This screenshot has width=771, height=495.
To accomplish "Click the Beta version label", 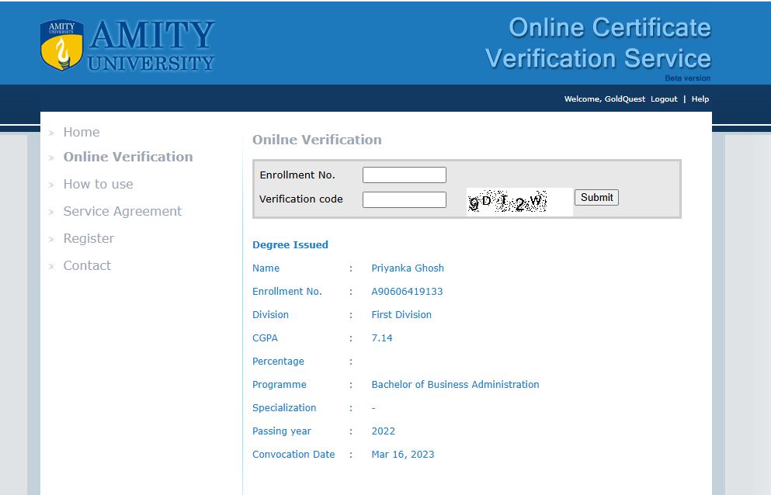I will tap(687, 78).
